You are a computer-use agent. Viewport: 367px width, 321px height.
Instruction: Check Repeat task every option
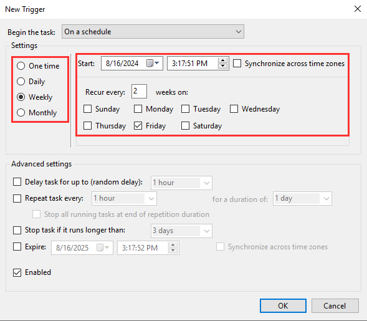coord(17,198)
